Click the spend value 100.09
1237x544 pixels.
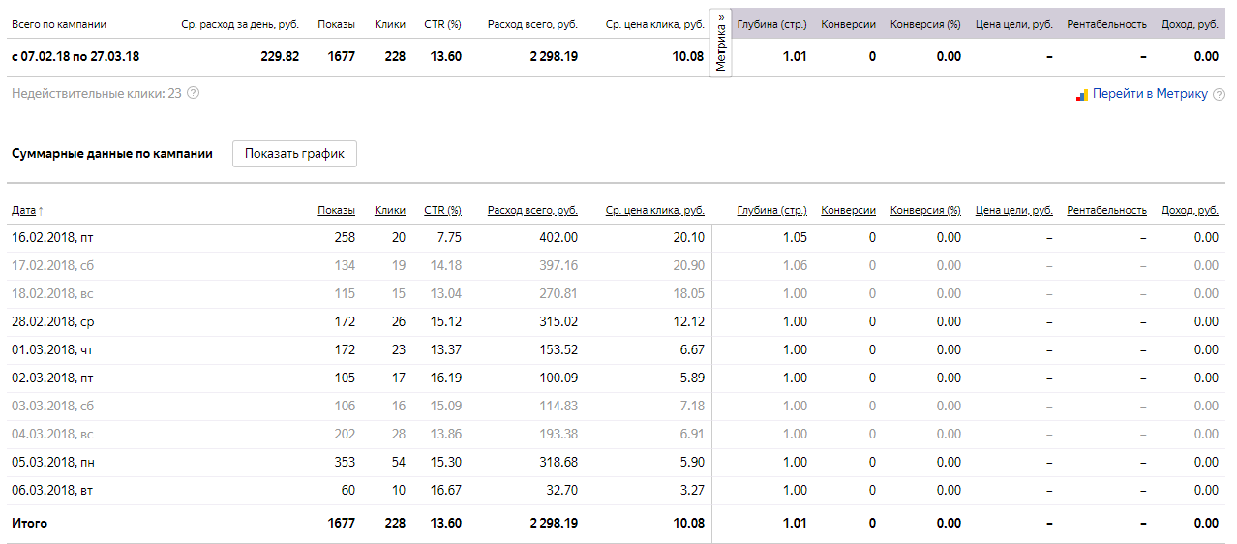(x=558, y=378)
